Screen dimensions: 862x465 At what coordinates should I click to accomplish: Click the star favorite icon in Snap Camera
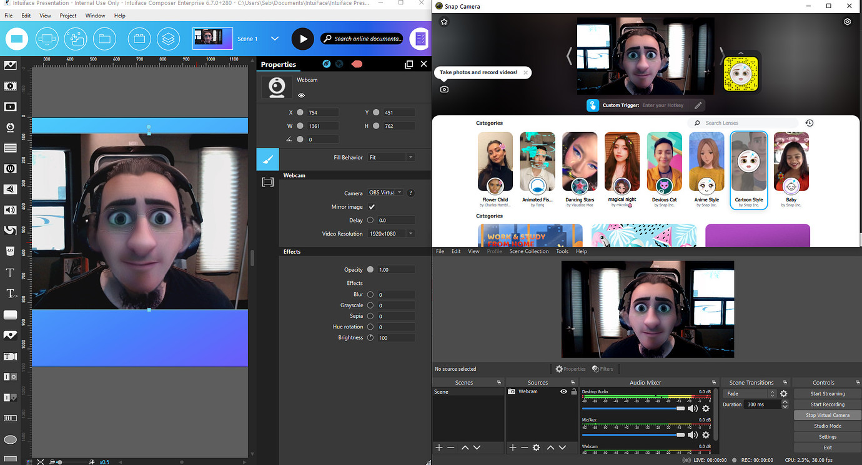[443, 21]
